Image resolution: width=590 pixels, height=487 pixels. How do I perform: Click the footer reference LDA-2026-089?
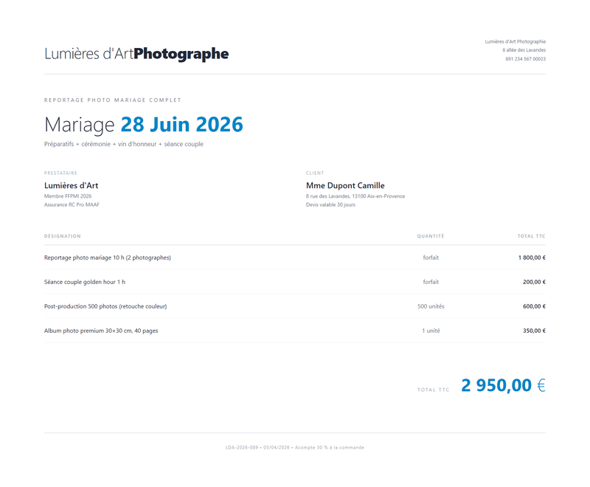point(242,447)
